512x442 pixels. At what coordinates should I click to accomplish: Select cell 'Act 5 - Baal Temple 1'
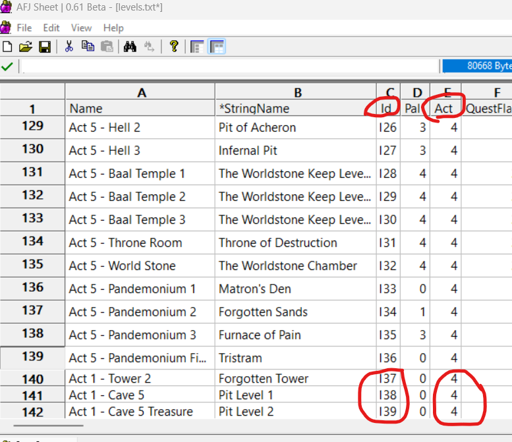[140, 174]
